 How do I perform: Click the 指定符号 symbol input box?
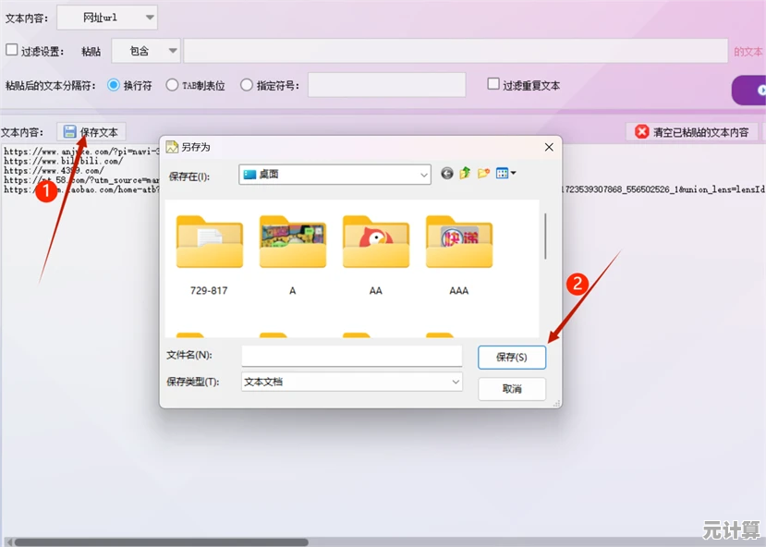click(x=386, y=85)
